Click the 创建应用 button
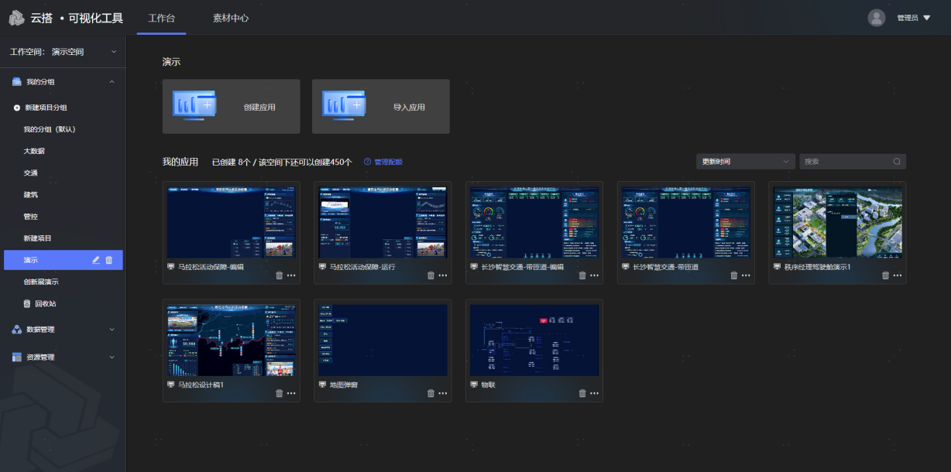The width and height of the screenshot is (951, 472). coord(231,107)
